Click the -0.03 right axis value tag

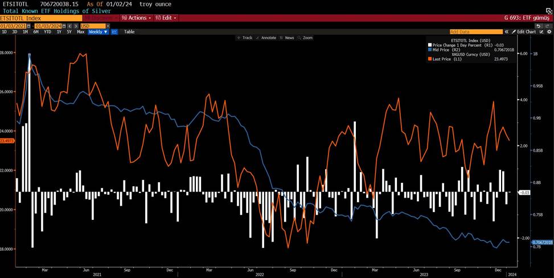pos(524,192)
